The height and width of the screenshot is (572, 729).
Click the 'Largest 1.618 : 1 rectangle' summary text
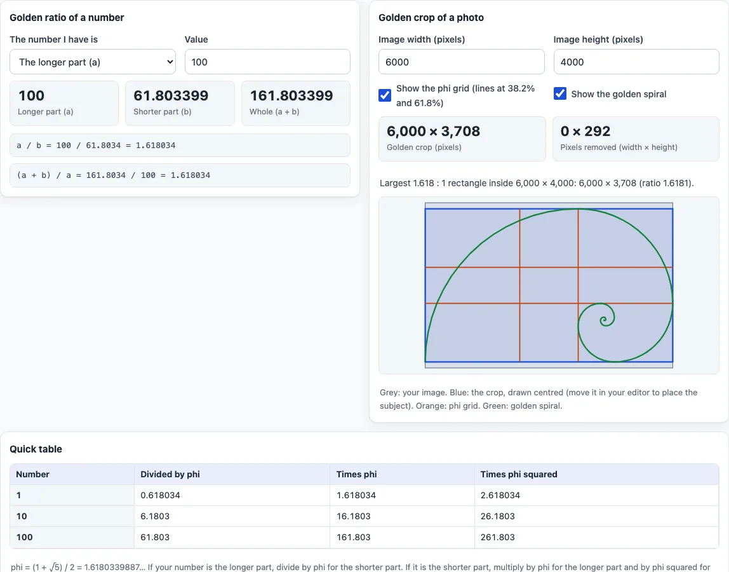coord(537,183)
